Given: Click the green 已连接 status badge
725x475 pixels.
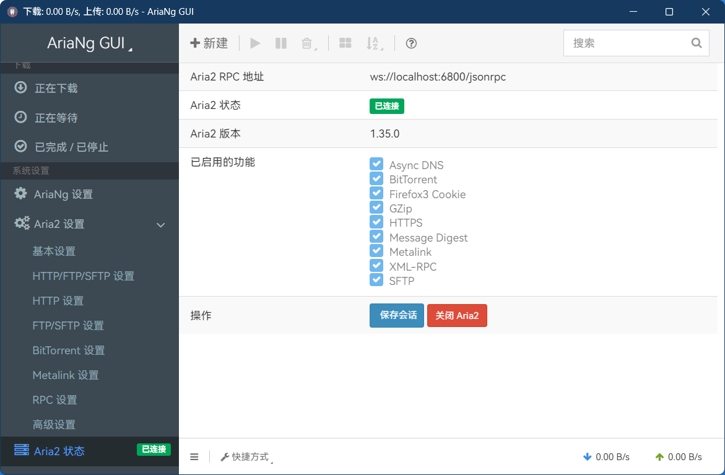Looking at the screenshot, I should click(387, 106).
